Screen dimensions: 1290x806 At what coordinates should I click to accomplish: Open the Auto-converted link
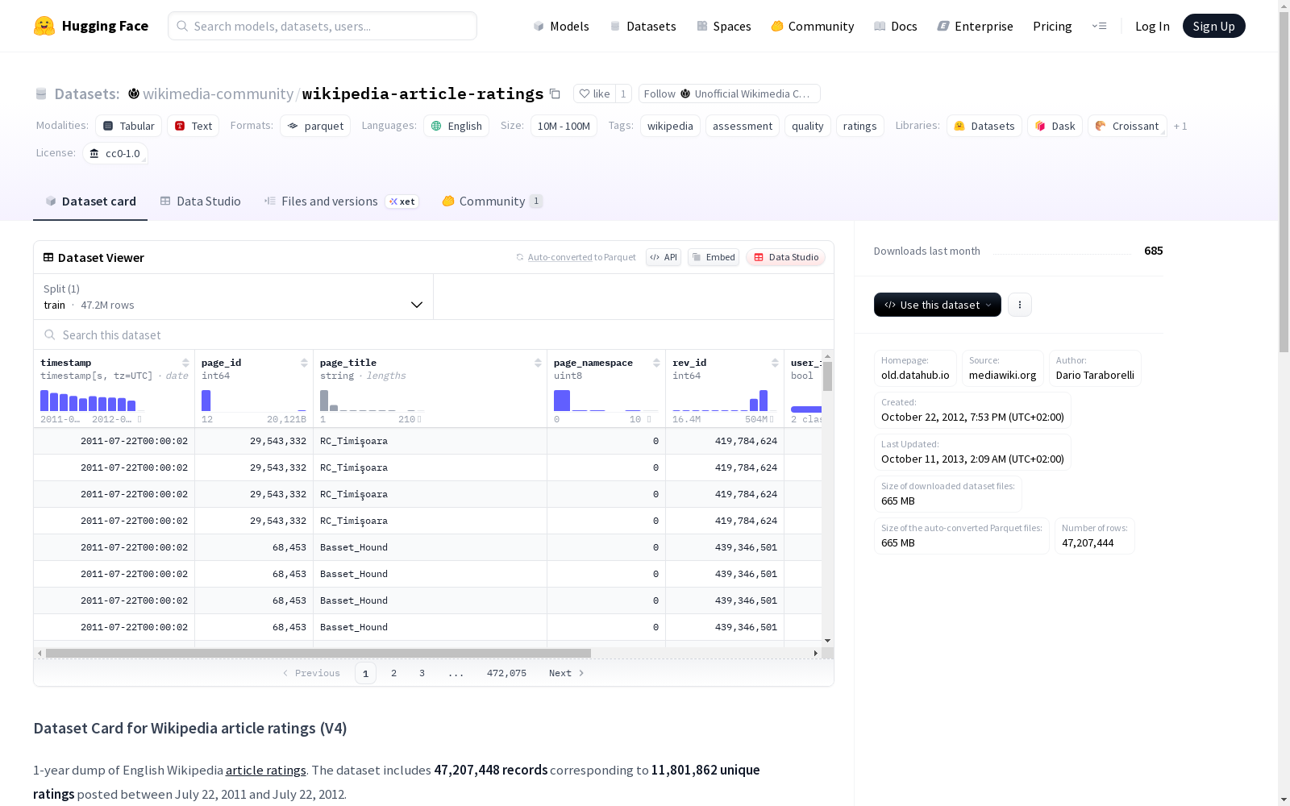pyautogui.click(x=560, y=257)
